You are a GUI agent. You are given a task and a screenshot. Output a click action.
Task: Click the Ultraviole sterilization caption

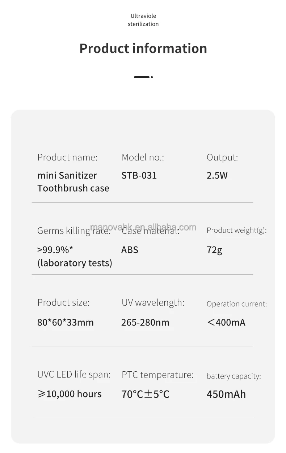(143, 20)
